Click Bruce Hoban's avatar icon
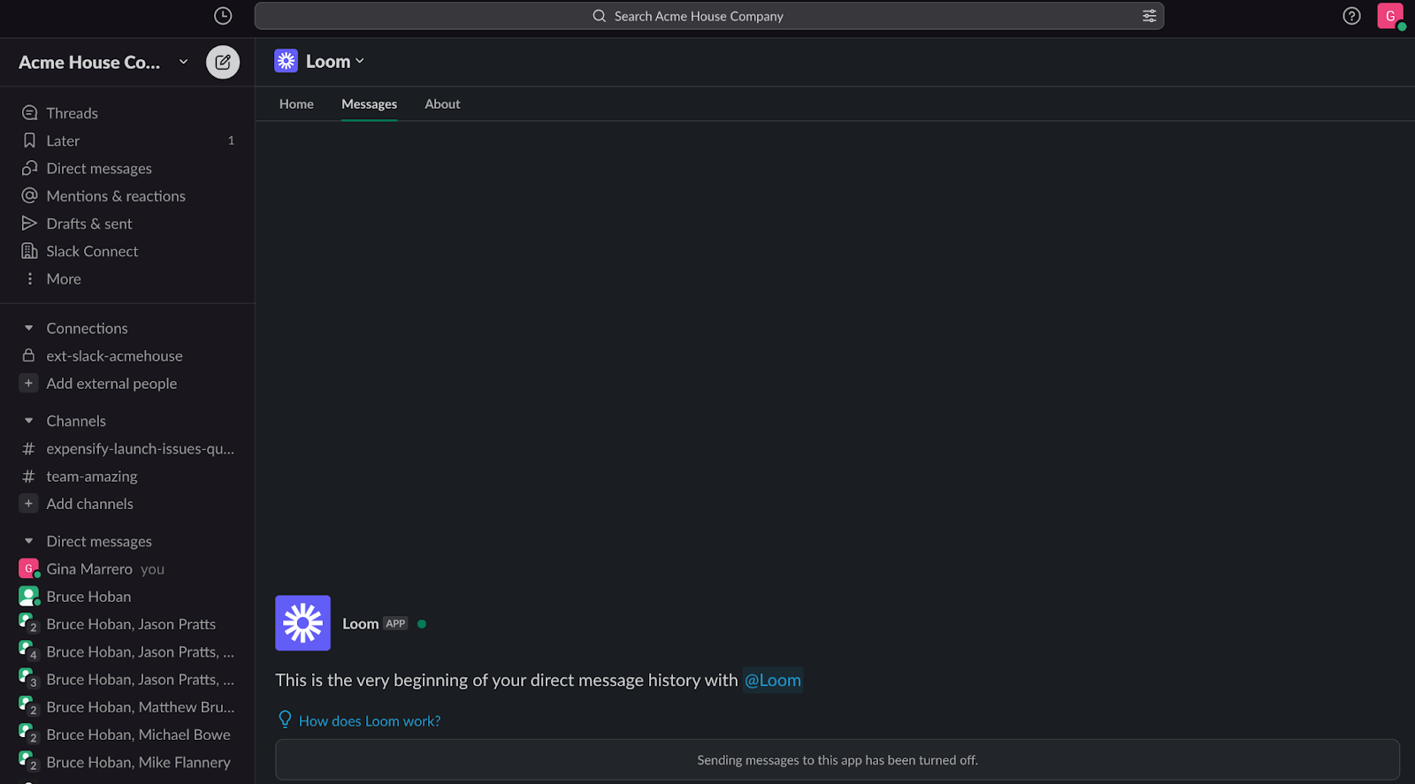Screen dimensions: 1415x784 (x=29, y=596)
